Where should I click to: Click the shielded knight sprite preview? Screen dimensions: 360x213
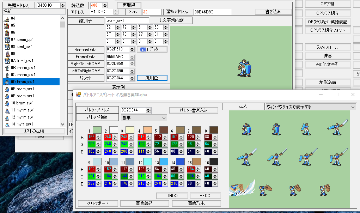coord(244,68)
